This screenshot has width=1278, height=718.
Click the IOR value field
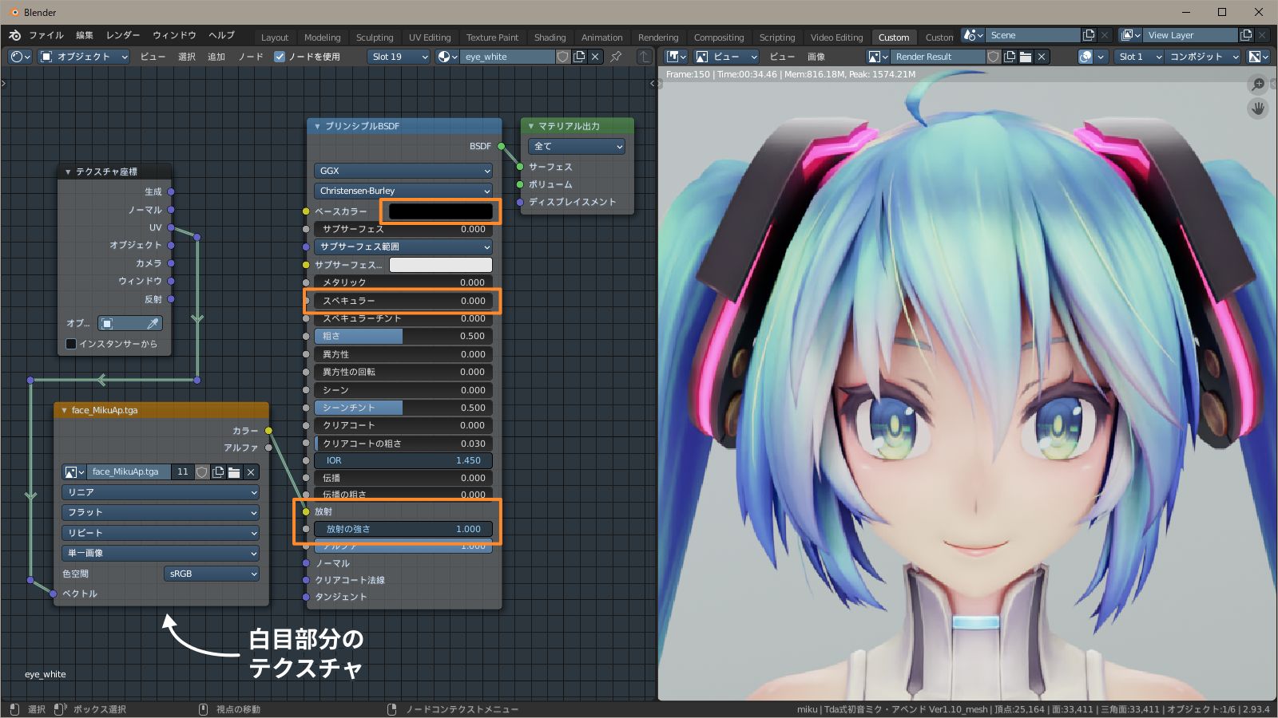click(403, 461)
